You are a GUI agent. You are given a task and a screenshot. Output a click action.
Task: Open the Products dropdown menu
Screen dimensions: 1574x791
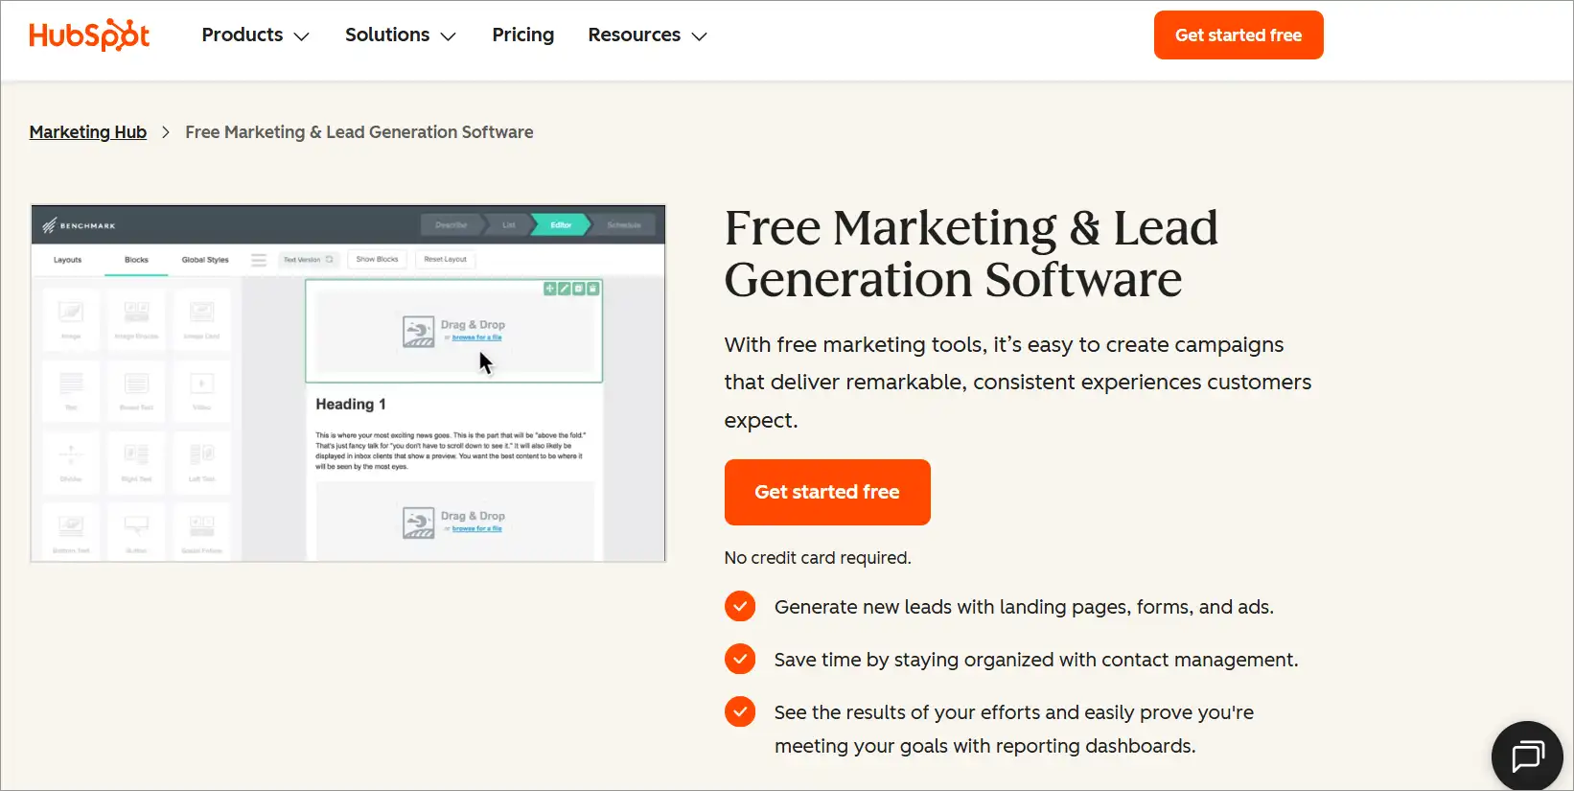(255, 35)
